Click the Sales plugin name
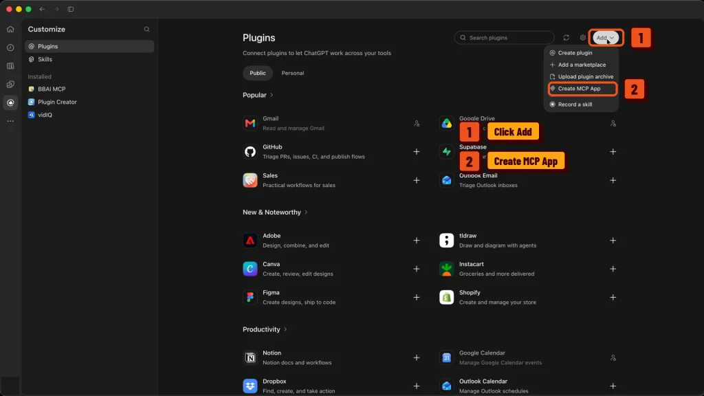The image size is (704, 396). (x=270, y=175)
